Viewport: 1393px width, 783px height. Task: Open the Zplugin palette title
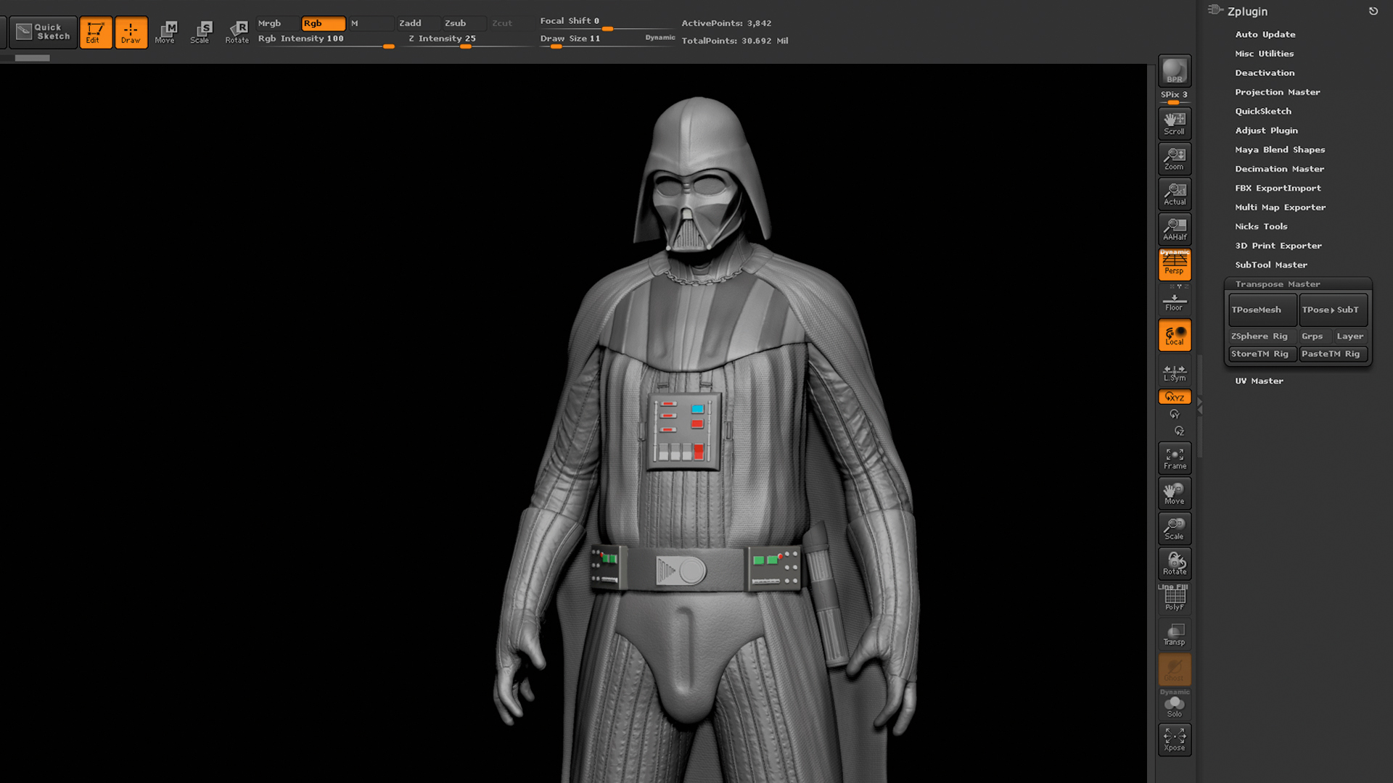[1247, 11]
